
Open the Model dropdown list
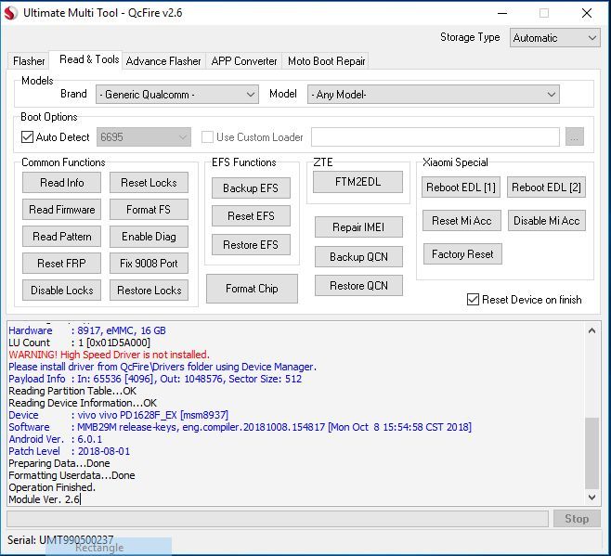point(434,95)
